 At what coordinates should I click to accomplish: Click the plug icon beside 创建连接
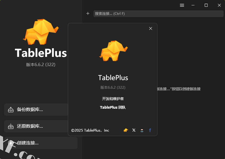click(x=11, y=143)
